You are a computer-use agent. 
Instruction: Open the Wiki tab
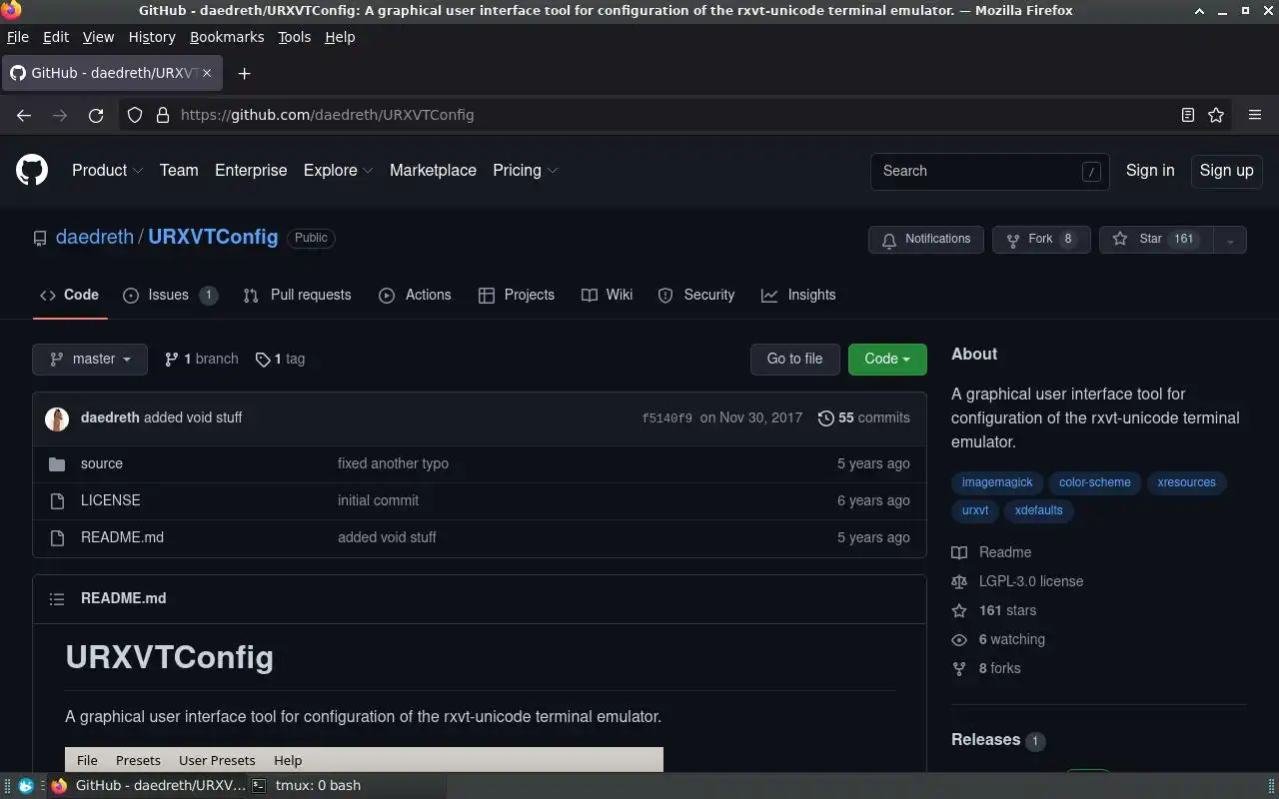[608, 295]
